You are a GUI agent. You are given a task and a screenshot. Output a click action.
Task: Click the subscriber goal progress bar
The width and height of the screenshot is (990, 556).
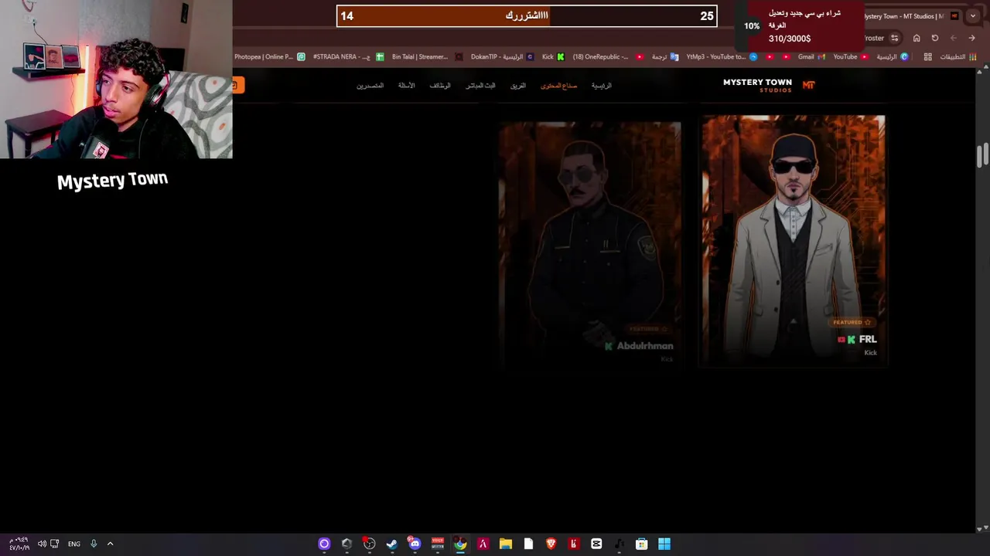point(527,16)
